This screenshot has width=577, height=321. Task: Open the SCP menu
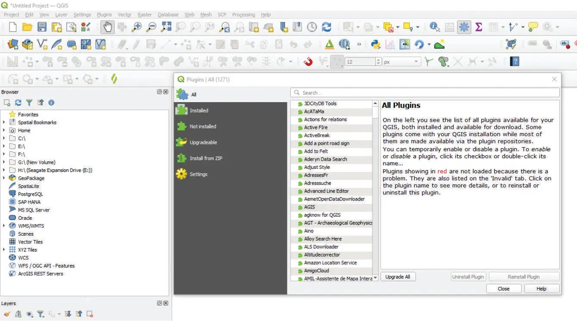(222, 15)
